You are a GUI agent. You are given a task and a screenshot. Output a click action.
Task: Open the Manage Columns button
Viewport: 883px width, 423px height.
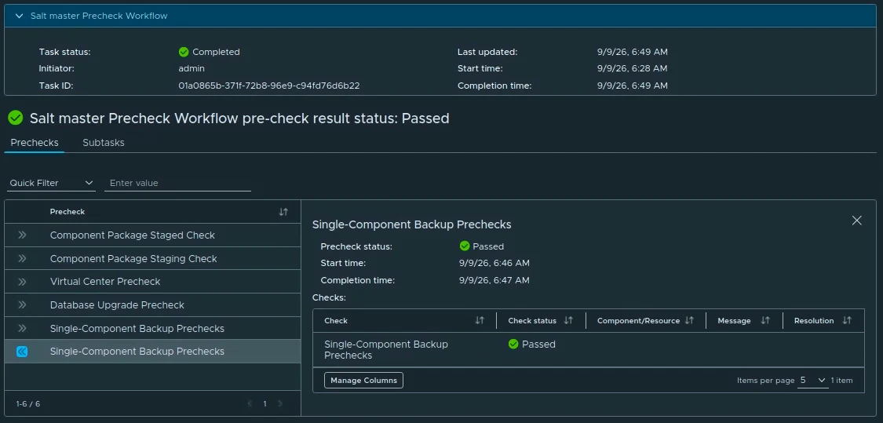pyautogui.click(x=363, y=380)
